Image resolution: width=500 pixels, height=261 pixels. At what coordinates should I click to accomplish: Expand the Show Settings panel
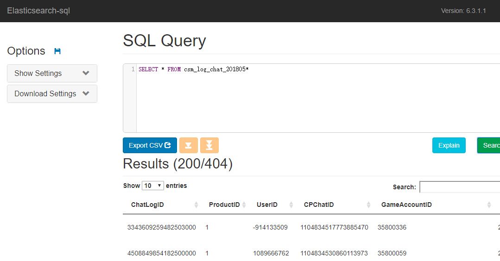pyautogui.click(x=52, y=73)
